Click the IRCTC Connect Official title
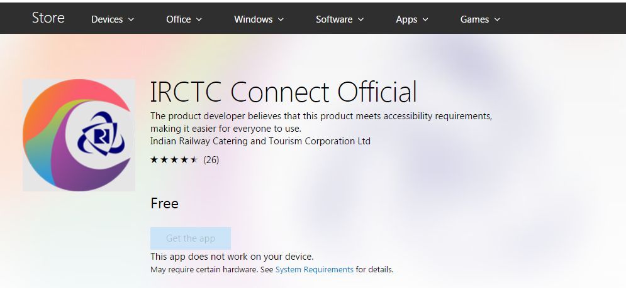Viewport: 626px width, 288px height. click(284, 92)
